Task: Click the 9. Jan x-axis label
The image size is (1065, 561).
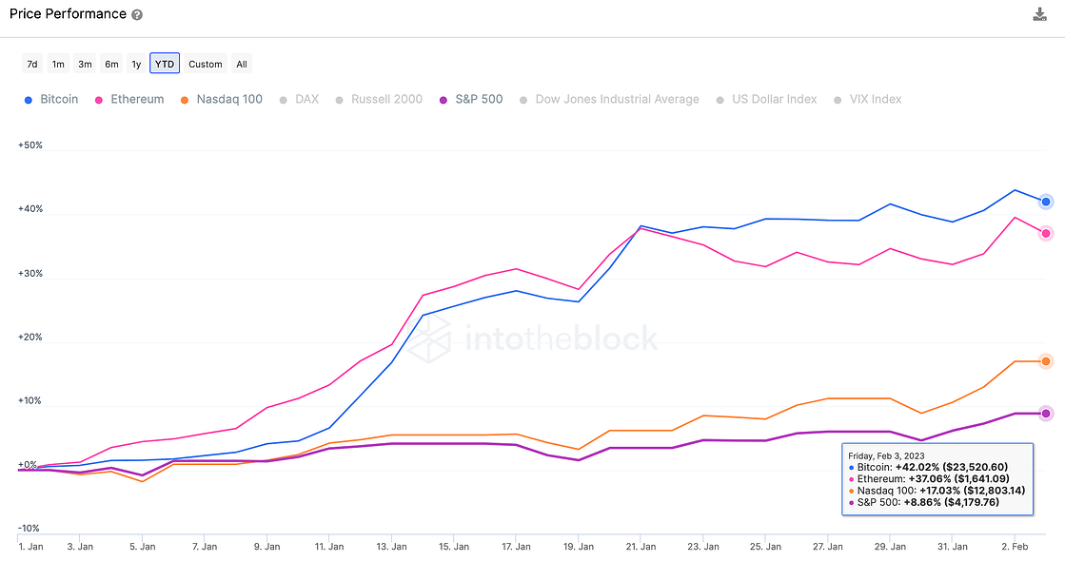Action: [x=266, y=546]
